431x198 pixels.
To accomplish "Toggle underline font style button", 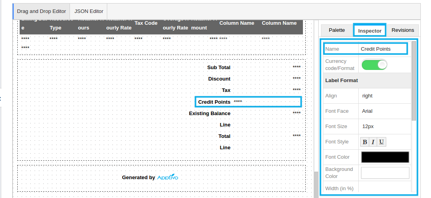I will (381, 142).
